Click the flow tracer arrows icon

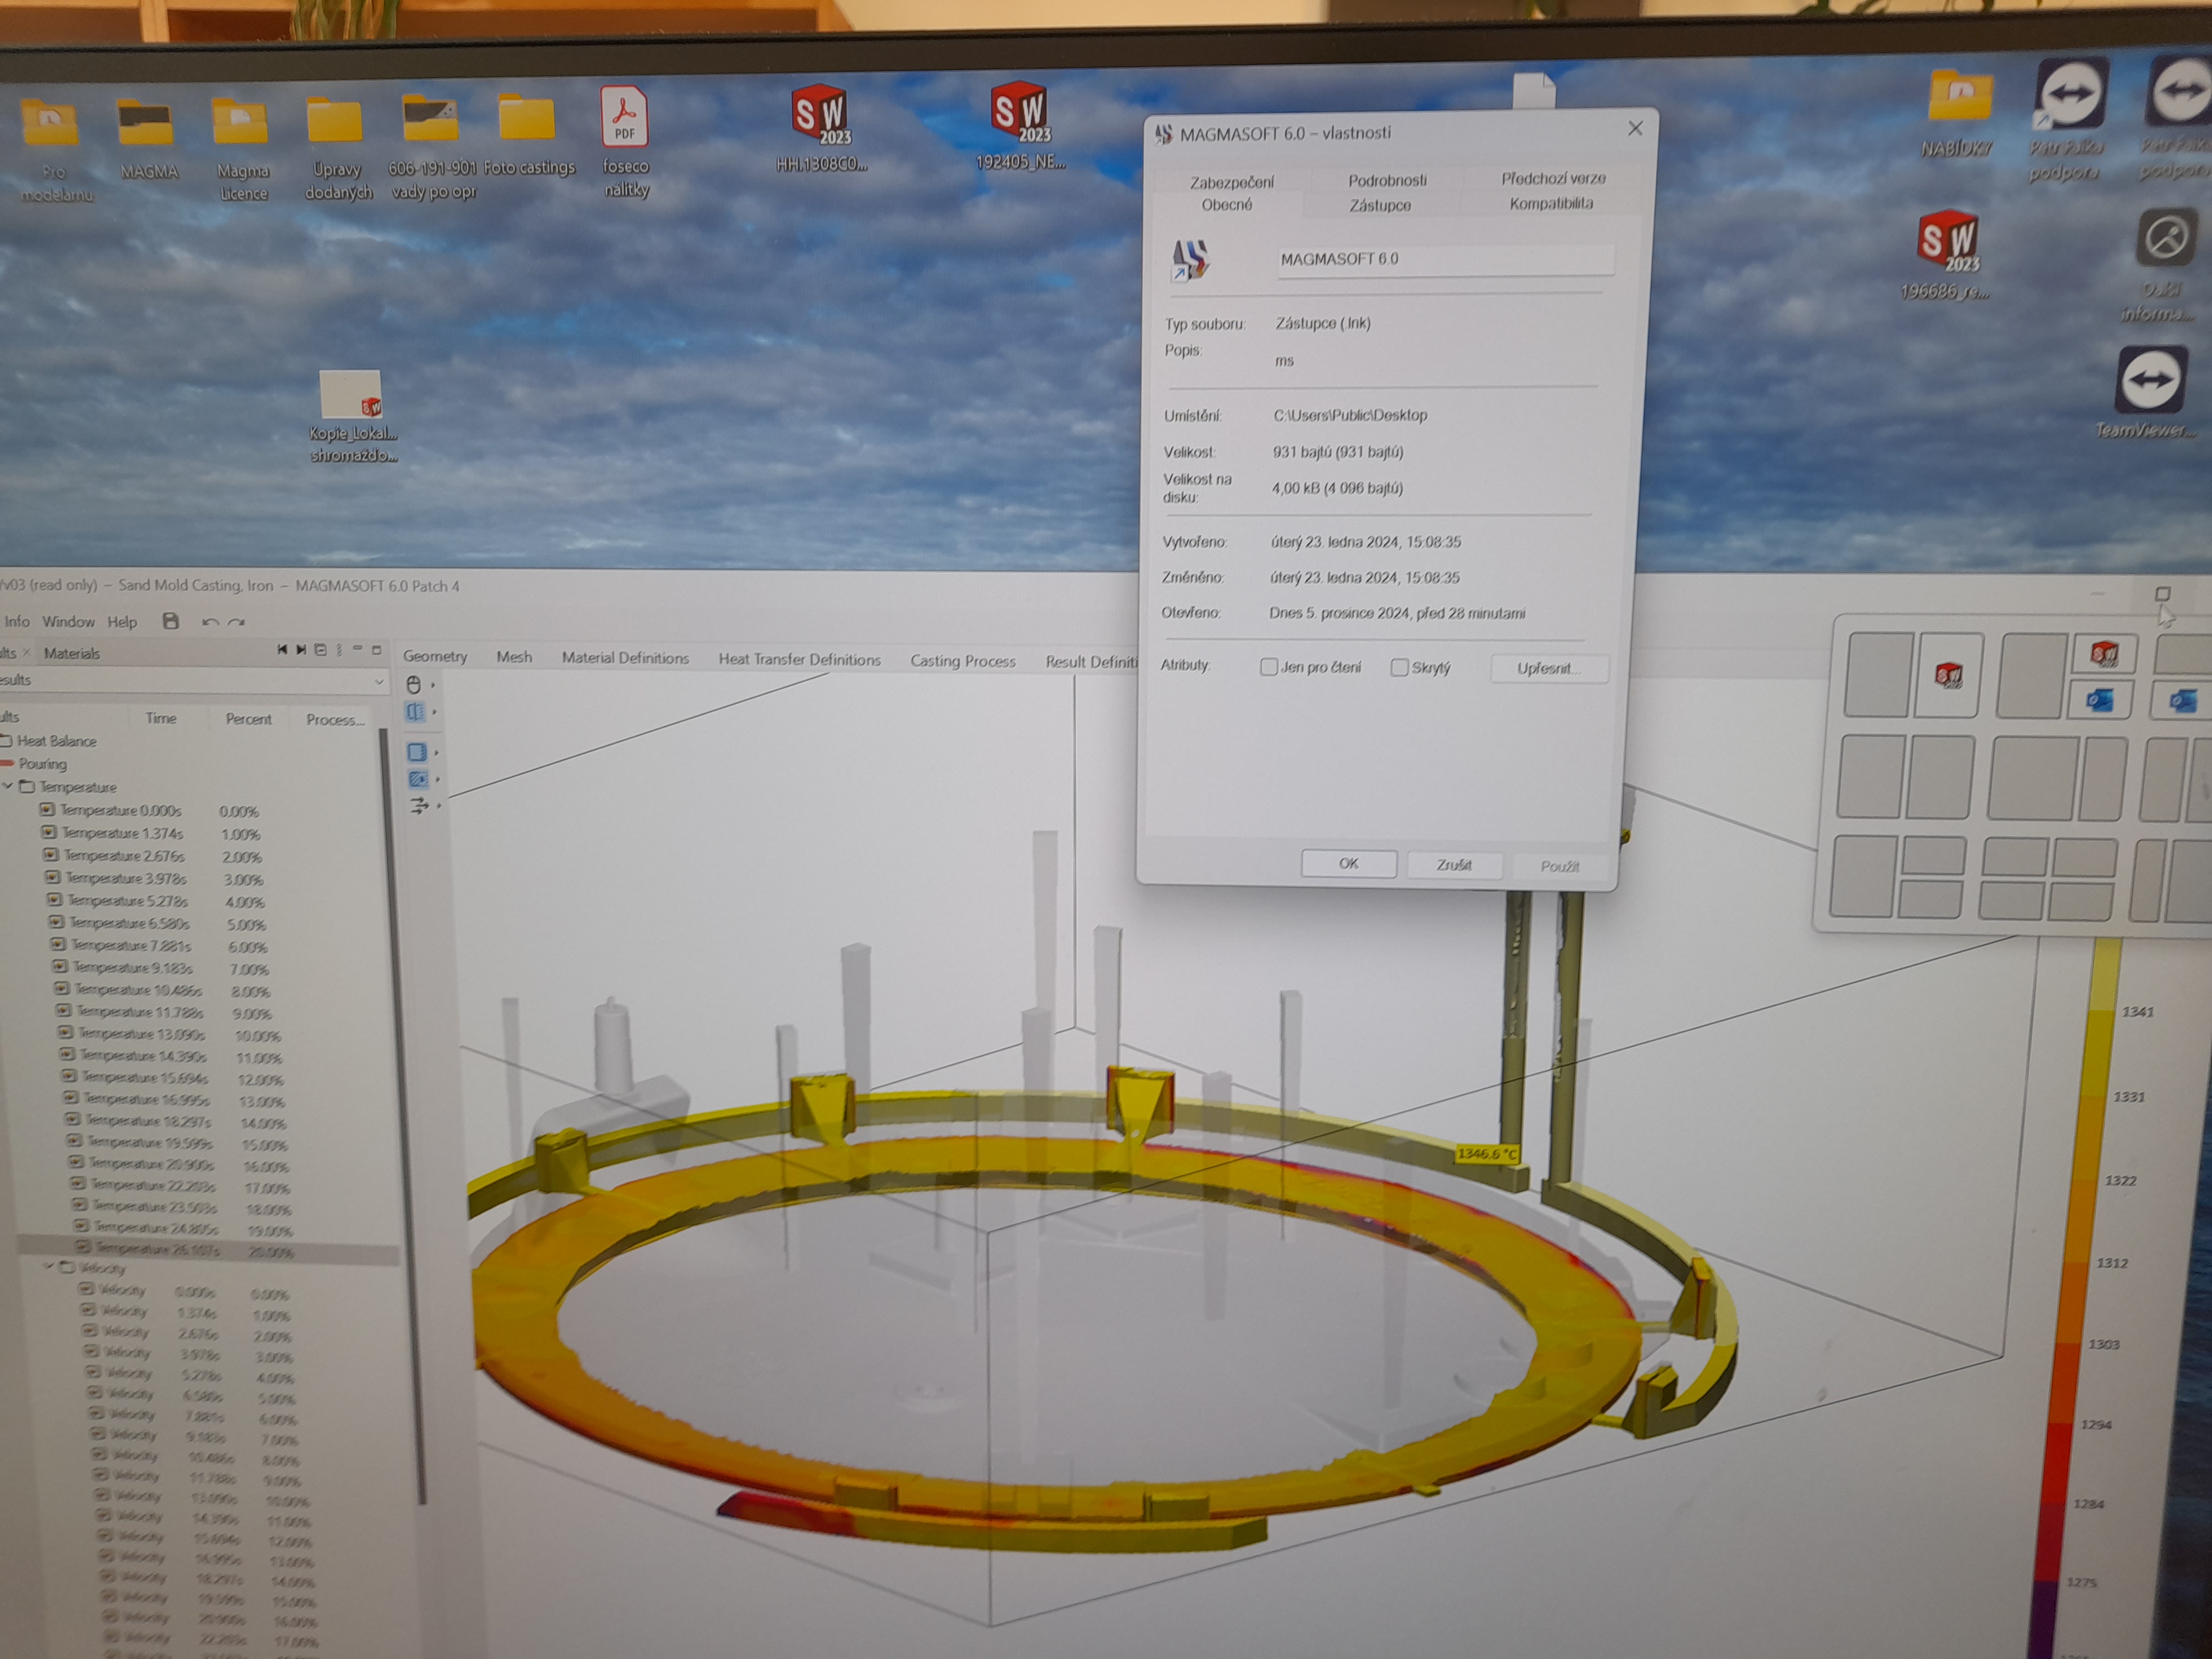pyautogui.click(x=419, y=805)
